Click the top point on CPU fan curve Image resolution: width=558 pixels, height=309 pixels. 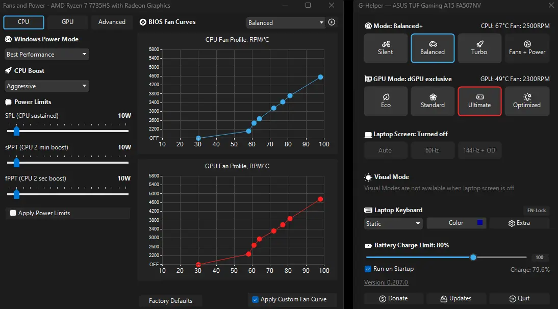click(x=320, y=77)
